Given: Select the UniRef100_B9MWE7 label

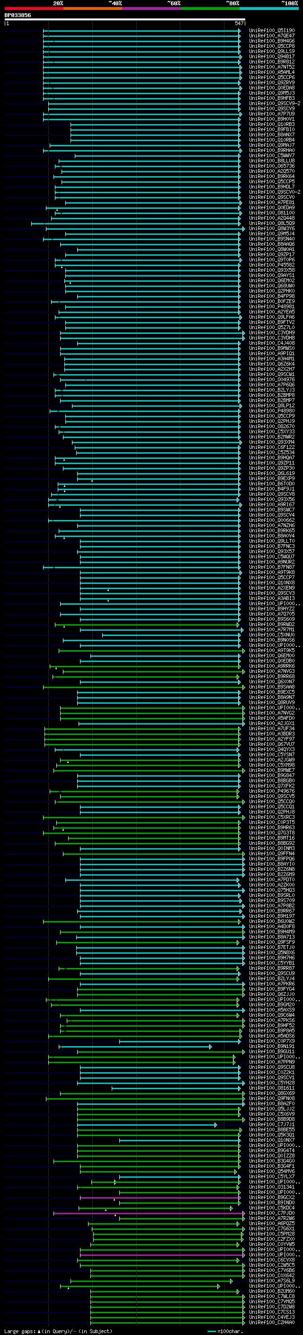Looking at the screenshot, I should pos(271,770).
